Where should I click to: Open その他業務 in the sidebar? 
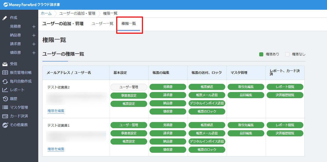[19, 125]
